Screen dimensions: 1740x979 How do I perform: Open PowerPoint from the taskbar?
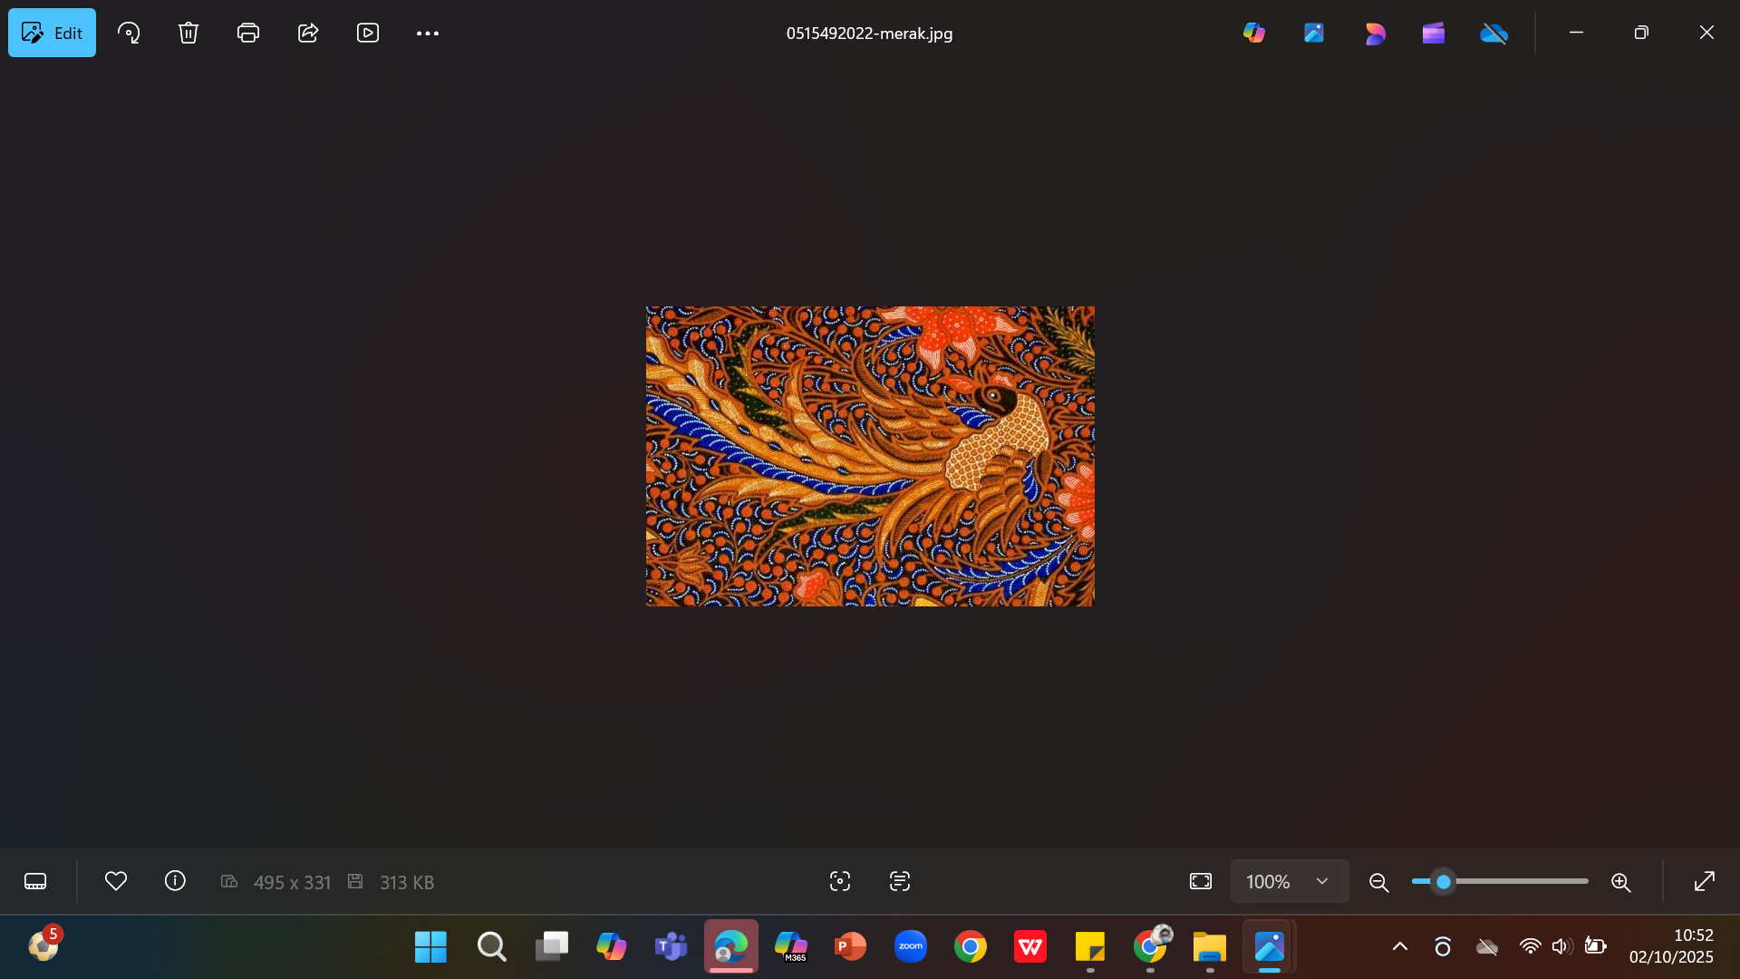(850, 947)
